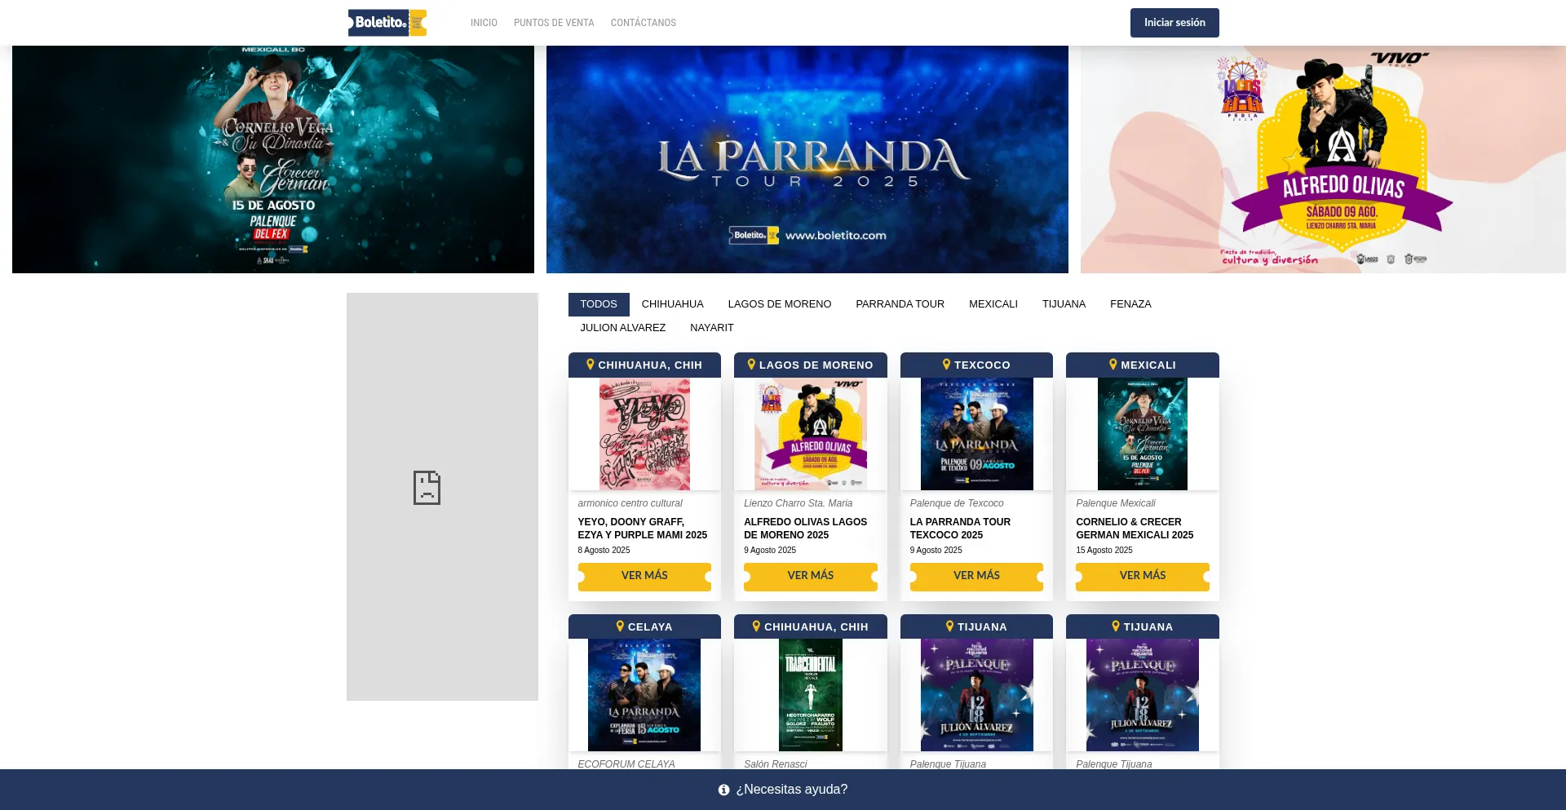Click title CORNELIO & CRECER GERMAN MEXICALI 2025
This screenshot has height=810, width=1566.
click(x=1135, y=529)
